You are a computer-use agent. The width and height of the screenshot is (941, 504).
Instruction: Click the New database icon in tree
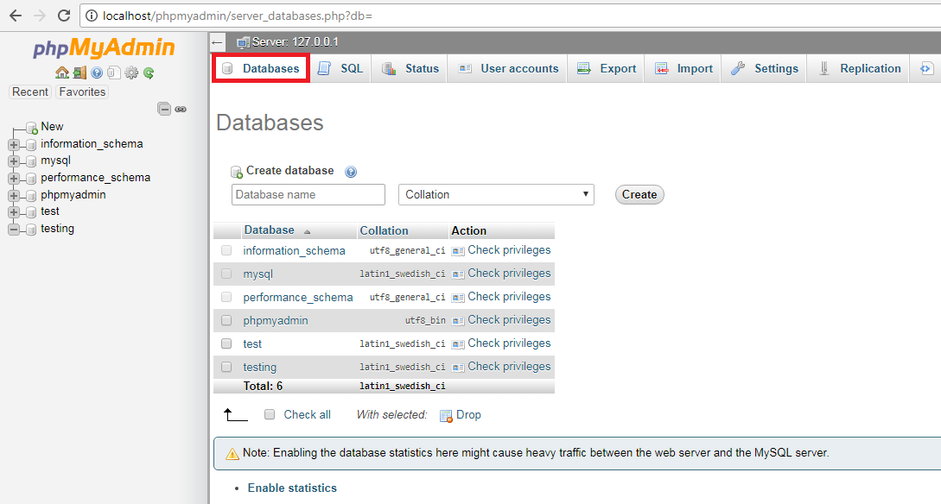[32, 128]
